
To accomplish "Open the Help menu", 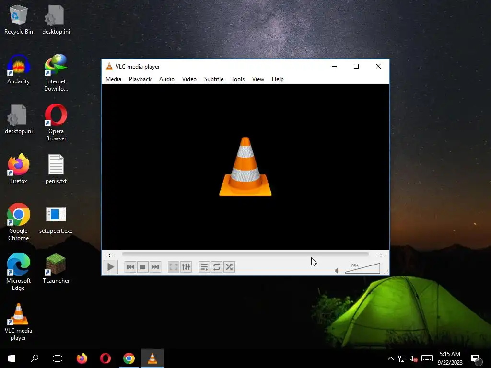I will coord(278,79).
